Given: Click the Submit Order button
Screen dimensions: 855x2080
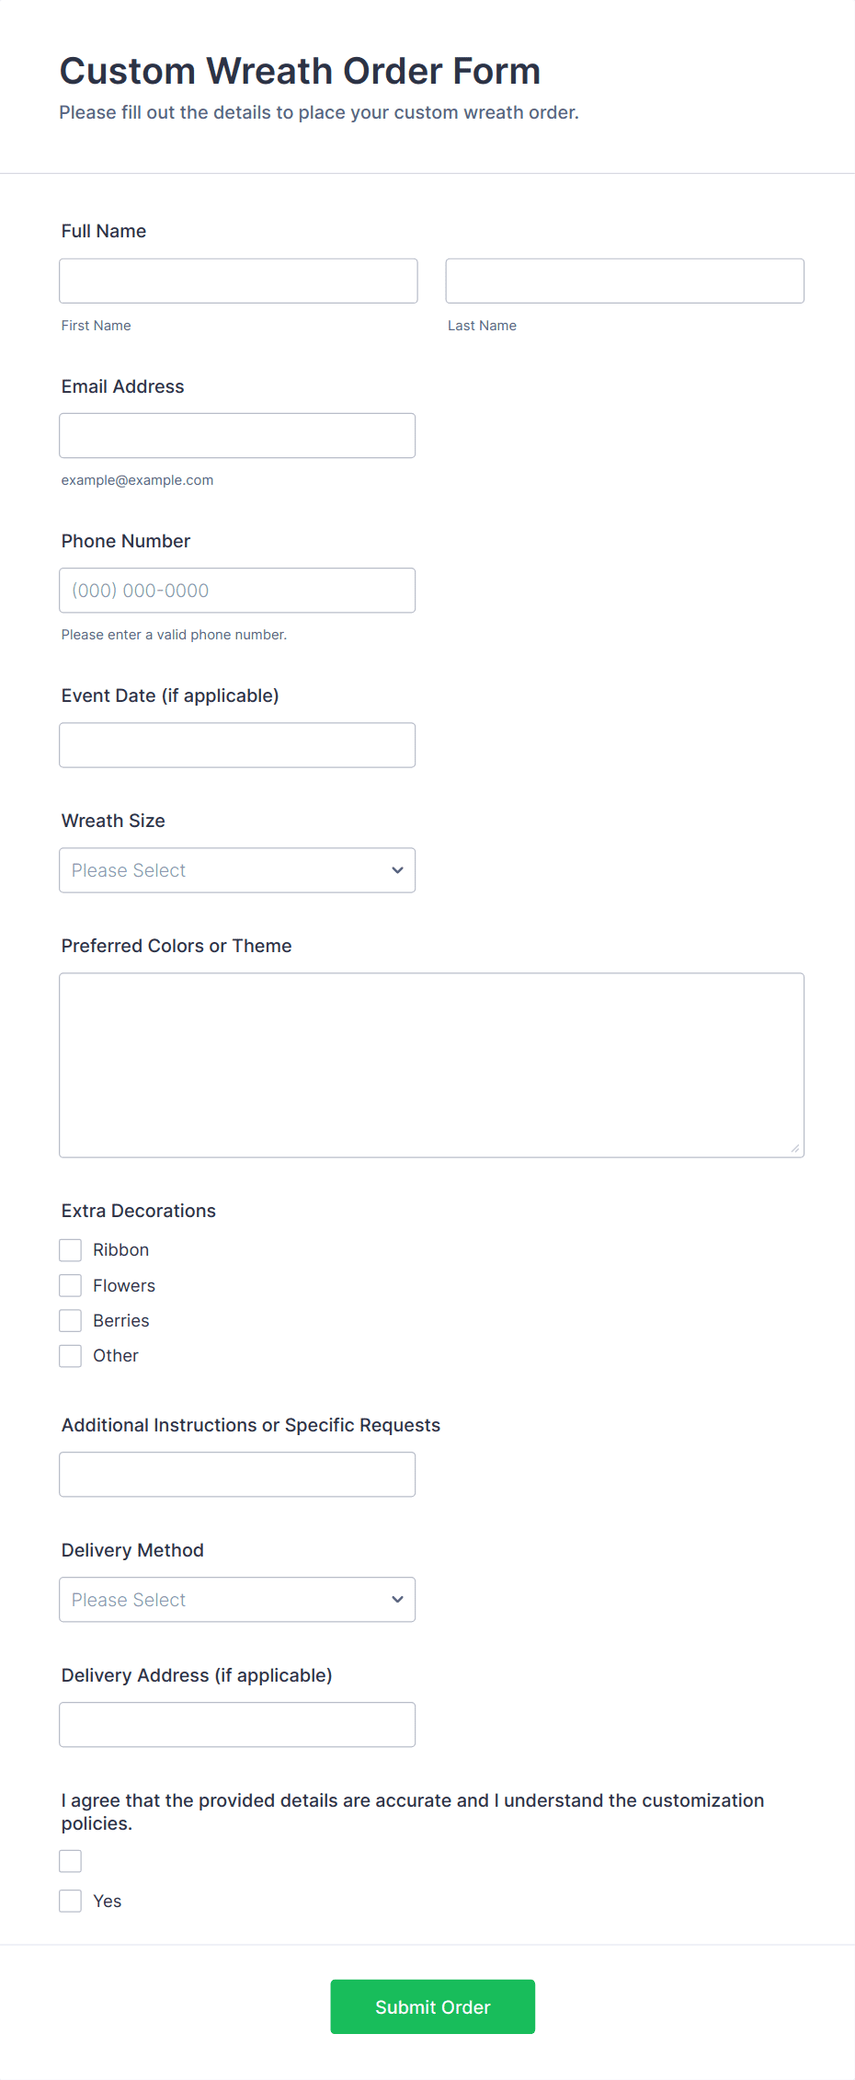Looking at the screenshot, I should pos(433,2007).
